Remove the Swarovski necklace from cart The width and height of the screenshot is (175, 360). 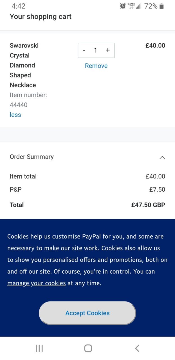[96, 66]
